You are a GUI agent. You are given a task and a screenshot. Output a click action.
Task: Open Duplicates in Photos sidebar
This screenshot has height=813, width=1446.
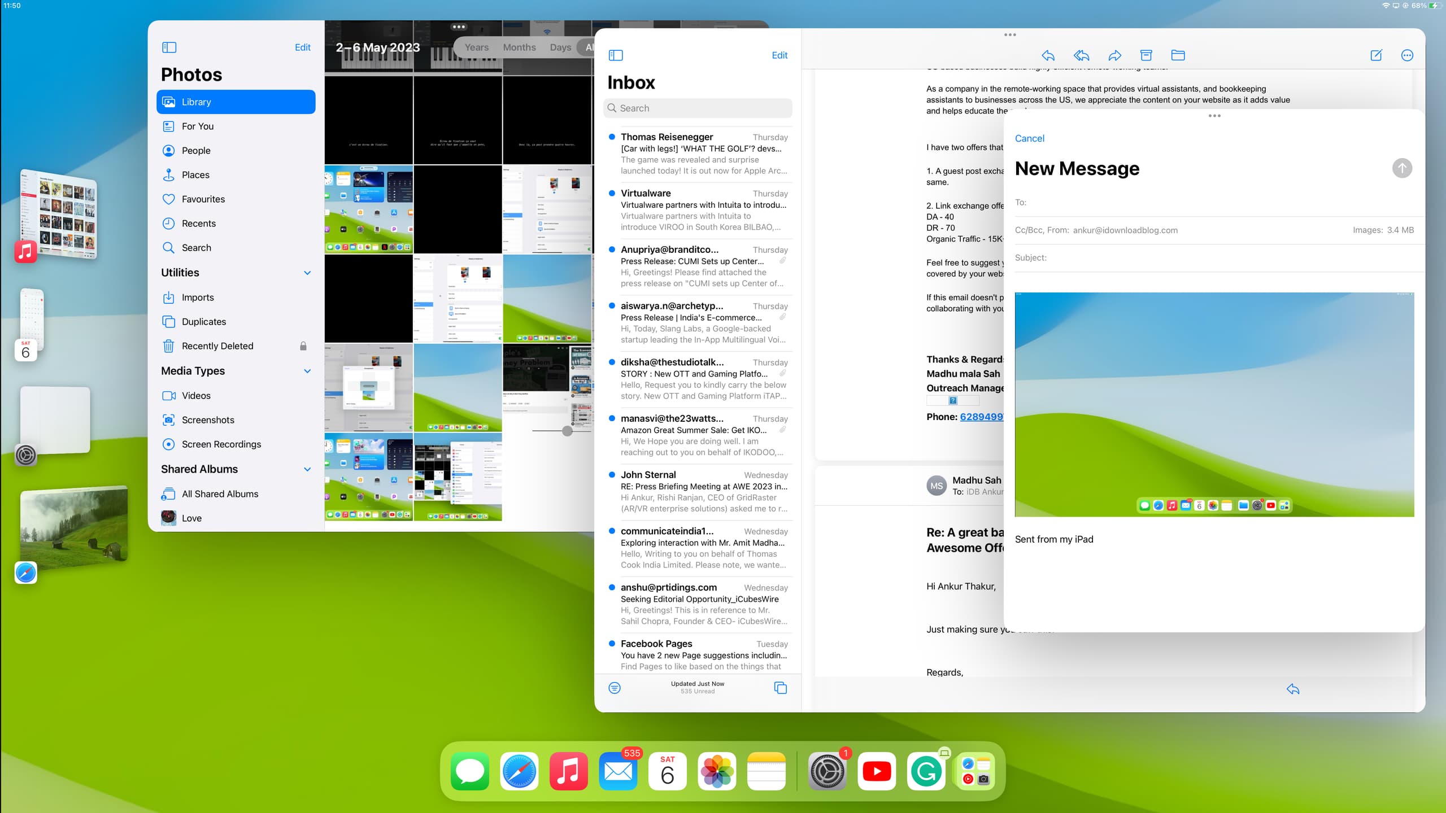[236, 322]
